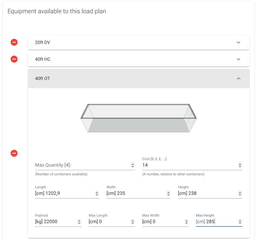This screenshot has width=257, height=240.
Task: Select the Payload field showing 22000
Action: tap(54, 222)
